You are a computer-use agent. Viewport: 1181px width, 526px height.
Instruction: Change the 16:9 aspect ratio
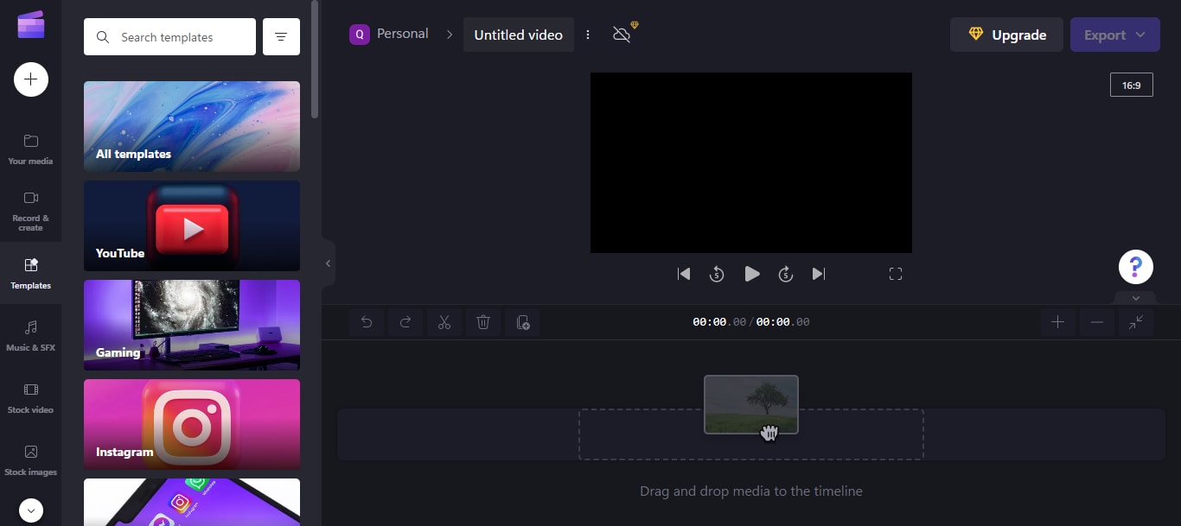pyautogui.click(x=1131, y=86)
